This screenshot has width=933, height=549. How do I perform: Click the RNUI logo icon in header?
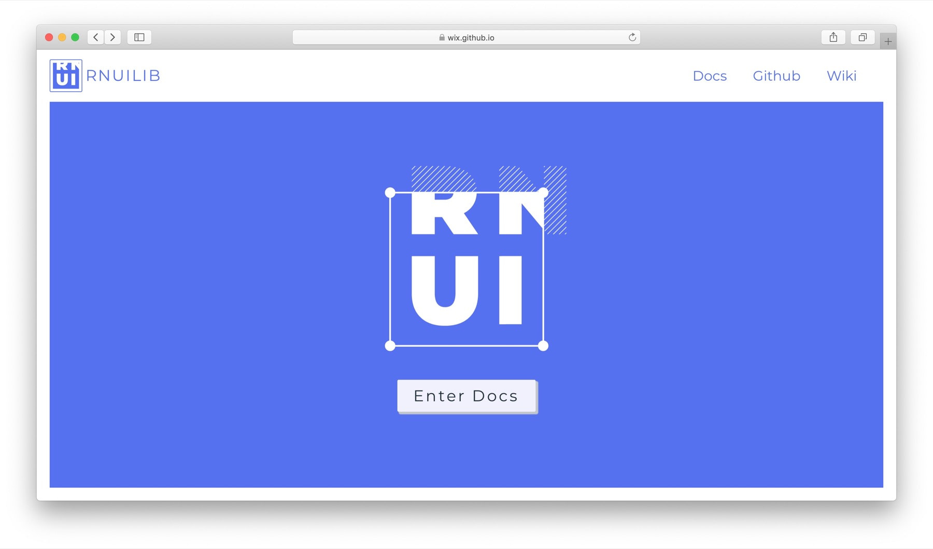[66, 76]
